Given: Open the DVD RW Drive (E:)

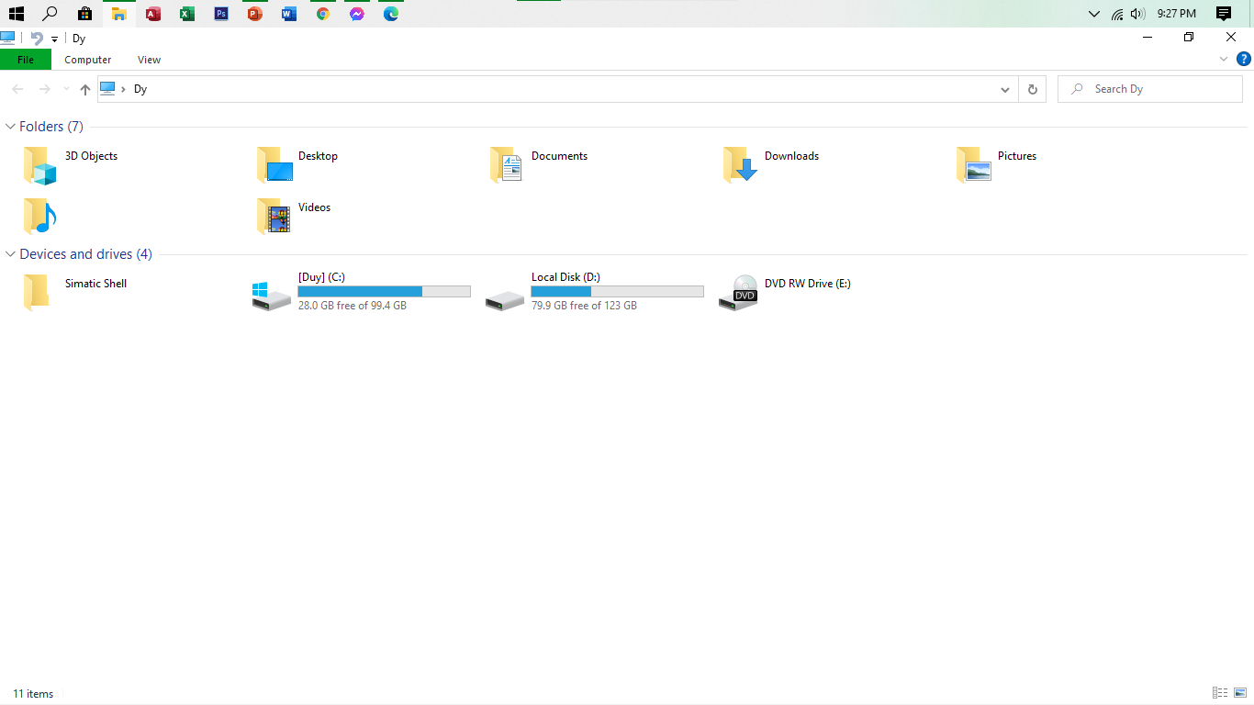Looking at the screenshot, I should coord(806,283).
